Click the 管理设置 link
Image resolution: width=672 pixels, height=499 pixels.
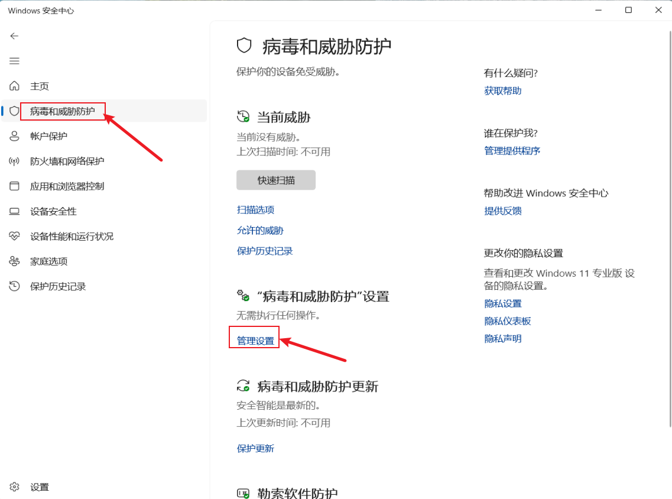(255, 341)
